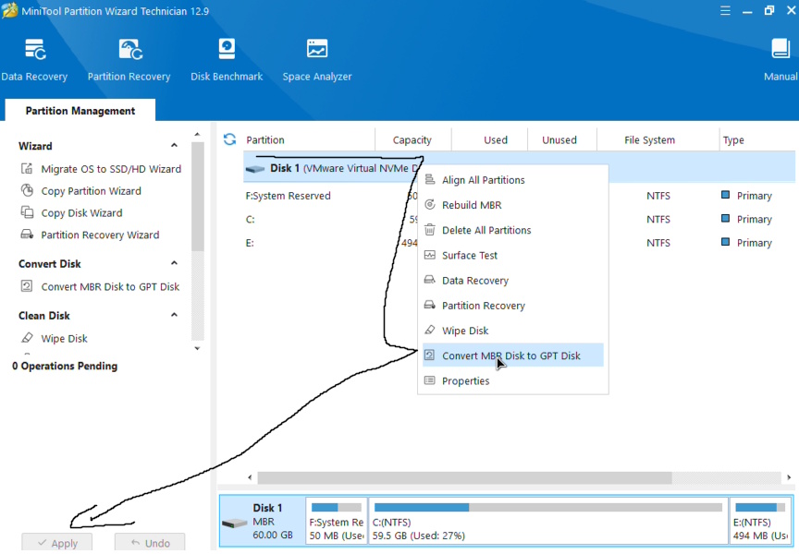
Task: Open the Space Analyzer tool
Action: (x=317, y=49)
